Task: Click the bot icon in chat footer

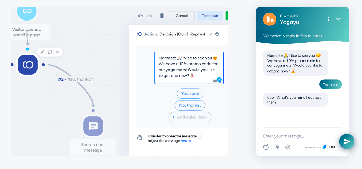Action: tap(266, 147)
